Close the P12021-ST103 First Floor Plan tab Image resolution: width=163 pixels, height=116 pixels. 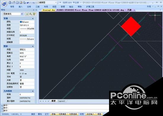tap(135, 10)
